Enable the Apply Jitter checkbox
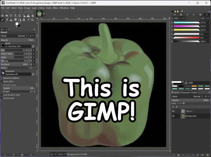This screenshot has height=157, width=211. click(x=2, y=81)
